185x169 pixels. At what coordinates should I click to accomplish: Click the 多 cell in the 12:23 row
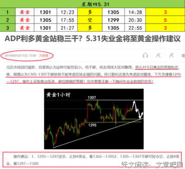click(90, 12)
